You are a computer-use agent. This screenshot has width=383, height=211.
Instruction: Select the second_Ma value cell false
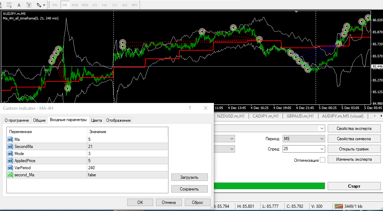coord(127,175)
